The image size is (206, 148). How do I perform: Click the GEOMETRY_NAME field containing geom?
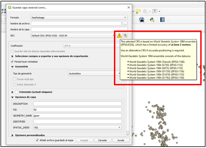pos(78,116)
